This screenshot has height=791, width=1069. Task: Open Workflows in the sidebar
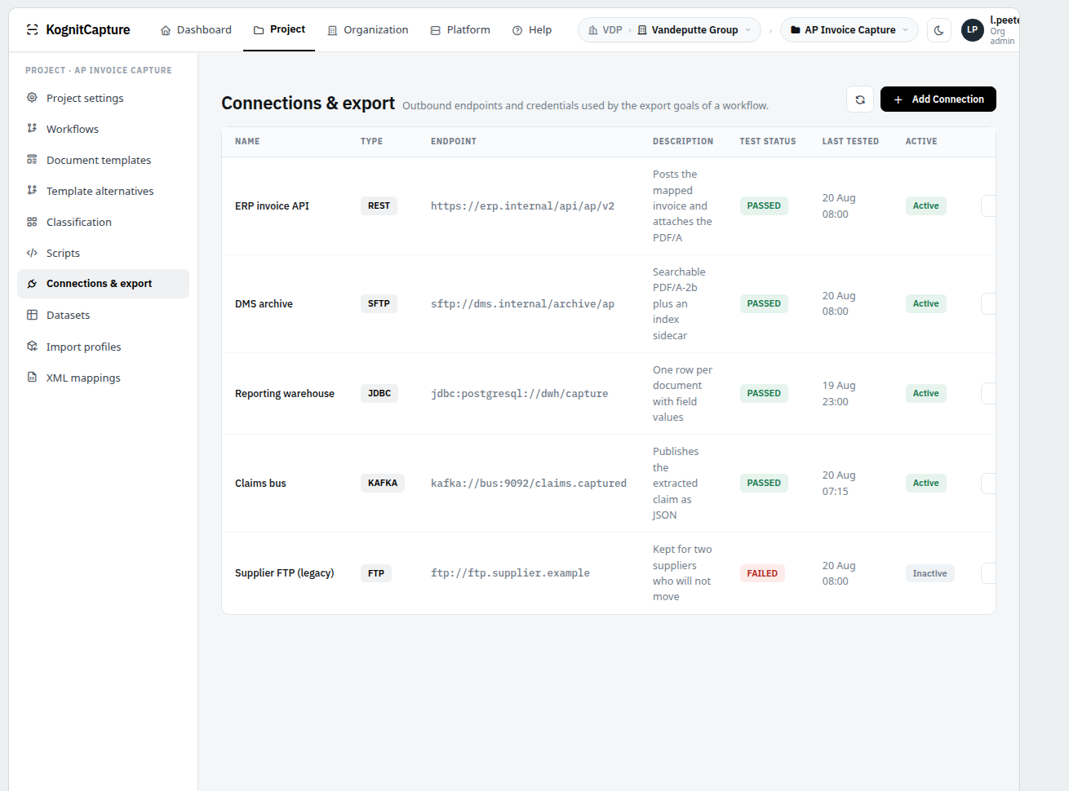[x=103, y=129]
